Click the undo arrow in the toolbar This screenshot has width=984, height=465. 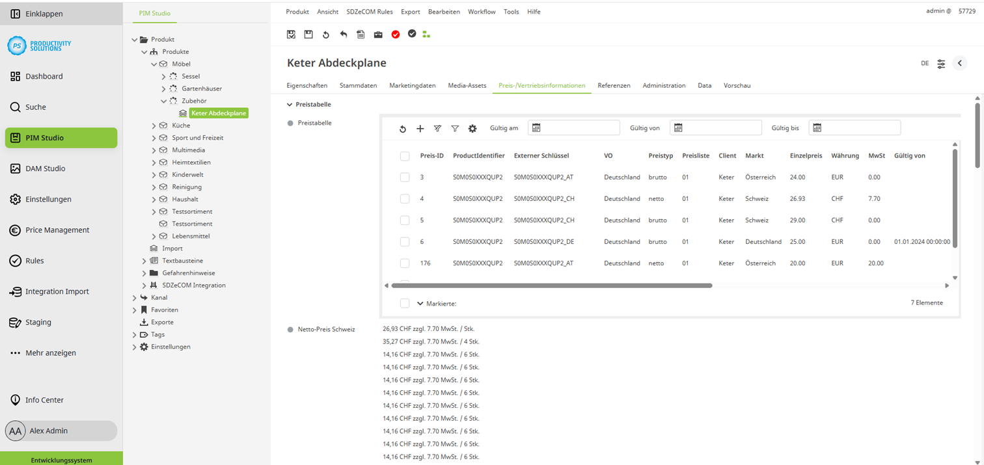[x=343, y=34]
